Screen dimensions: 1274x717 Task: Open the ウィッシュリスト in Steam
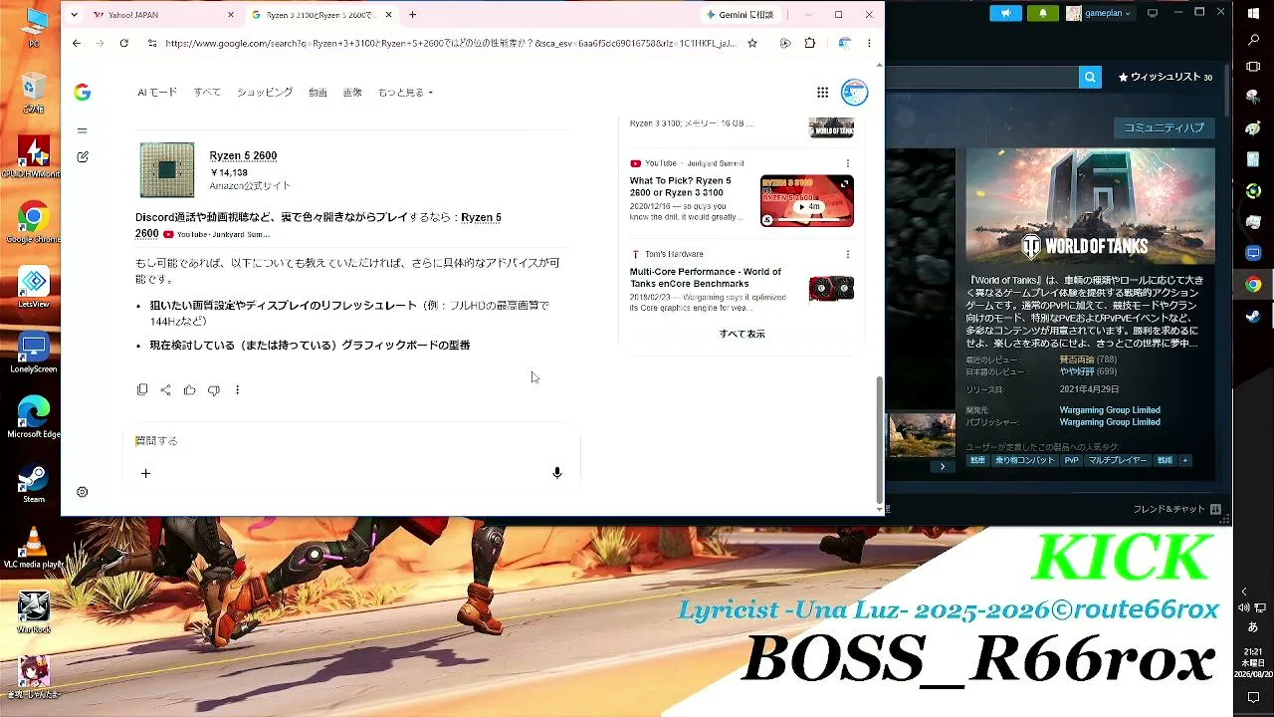[x=1166, y=77]
